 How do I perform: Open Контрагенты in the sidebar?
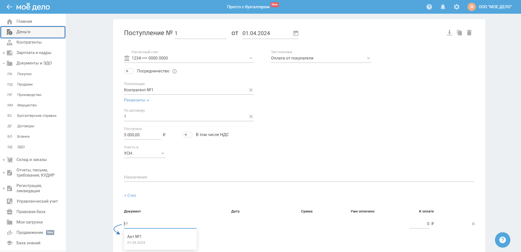29,42
